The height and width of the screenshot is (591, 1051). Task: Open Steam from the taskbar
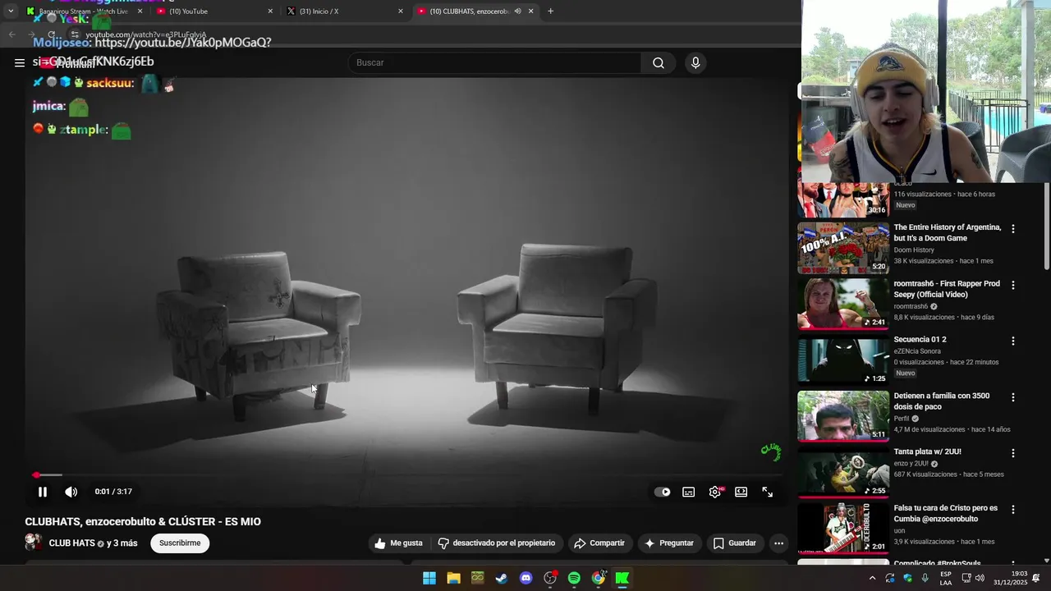pos(502,578)
